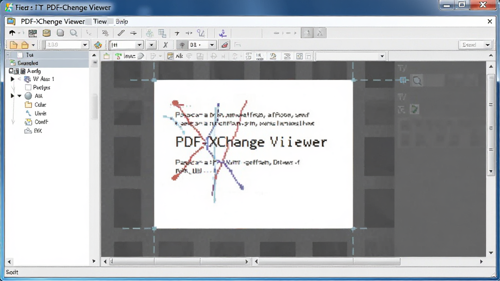Click the blue measuring tool icon

coord(201,33)
